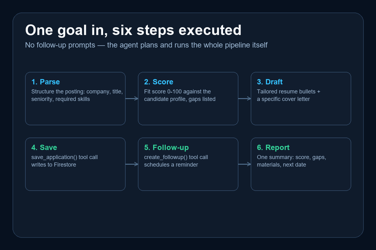Select the '2. Score' step heading
Image resolution: width=376 pixels, height=250 pixels.
[x=159, y=82]
